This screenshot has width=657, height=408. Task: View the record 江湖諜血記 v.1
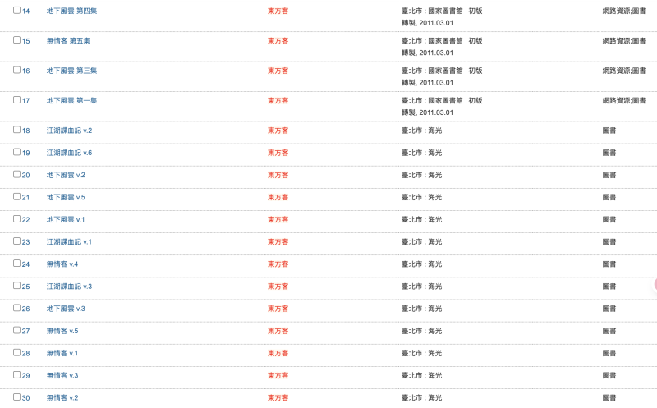click(69, 241)
